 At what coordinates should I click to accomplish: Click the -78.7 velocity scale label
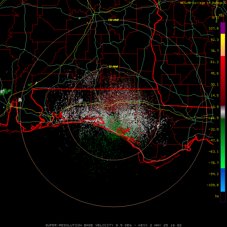click(214, 163)
